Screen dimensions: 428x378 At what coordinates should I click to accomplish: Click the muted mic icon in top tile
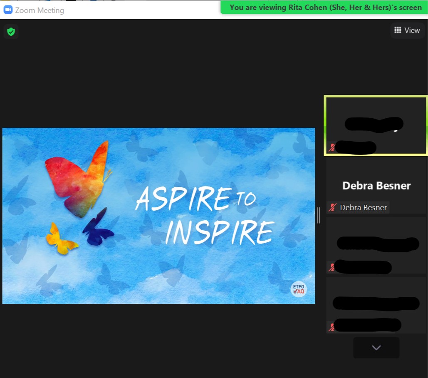[x=332, y=148]
